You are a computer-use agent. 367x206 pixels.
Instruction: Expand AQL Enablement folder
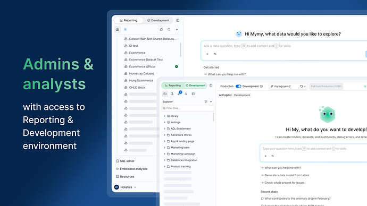coord(164,128)
